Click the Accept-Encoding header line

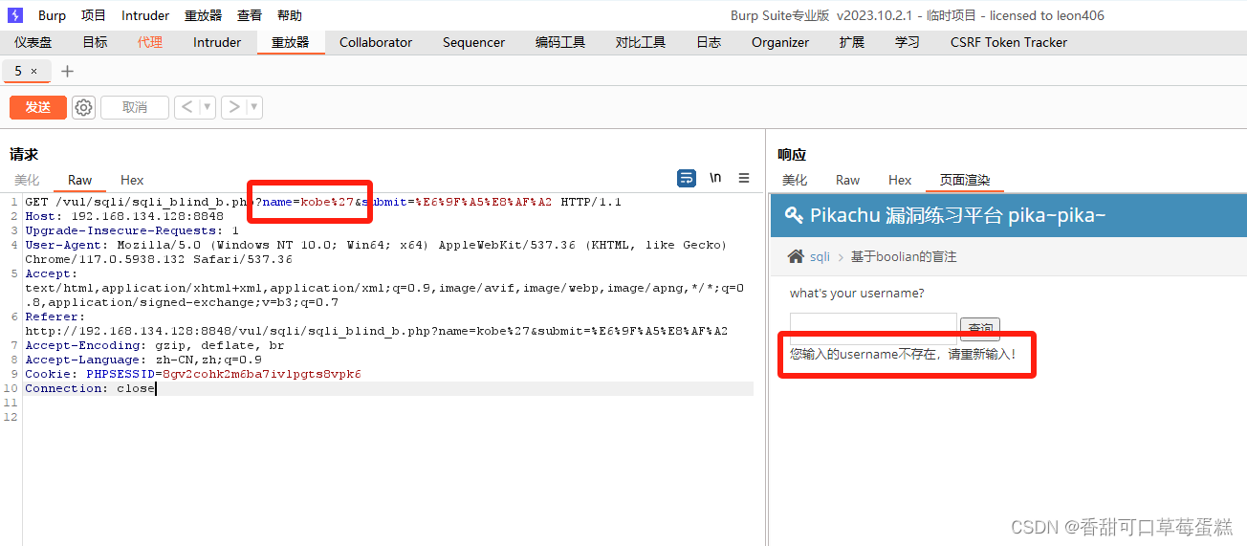(155, 345)
